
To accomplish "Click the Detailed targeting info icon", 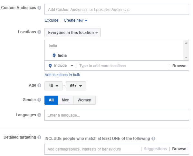I will click(39, 137).
